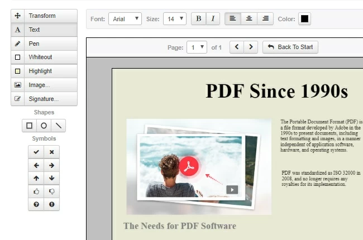The height and width of the screenshot is (240, 363).
Task: Insert the cross X symbol
Action: click(x=51, y=152)
